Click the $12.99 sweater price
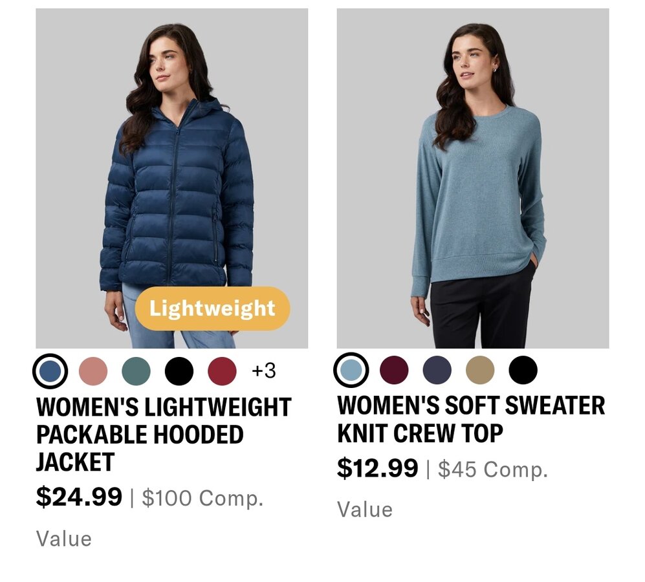This screenshot has height=582, width=645. tap(378, 468)
